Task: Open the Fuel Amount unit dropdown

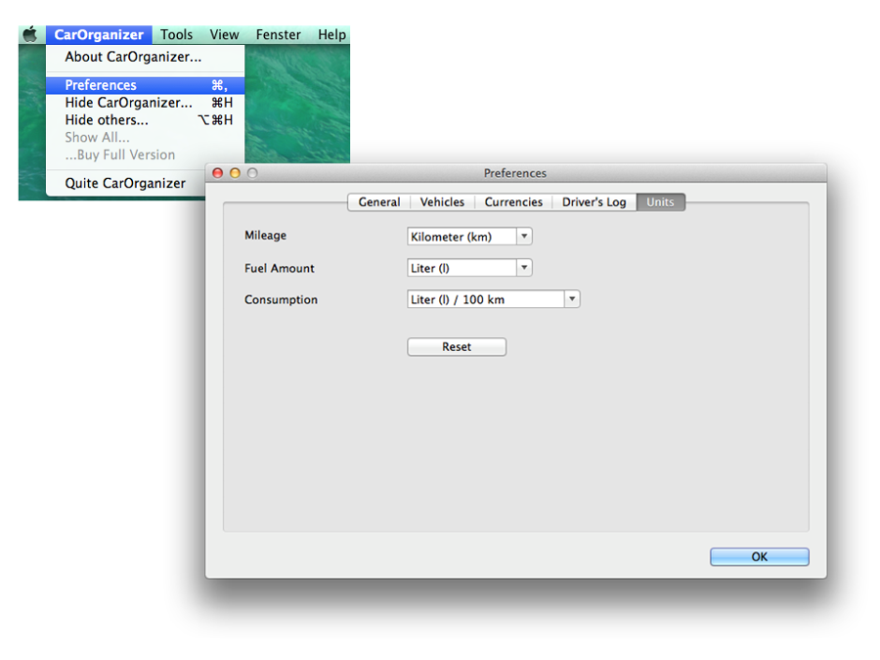Action: pos(469,268)
